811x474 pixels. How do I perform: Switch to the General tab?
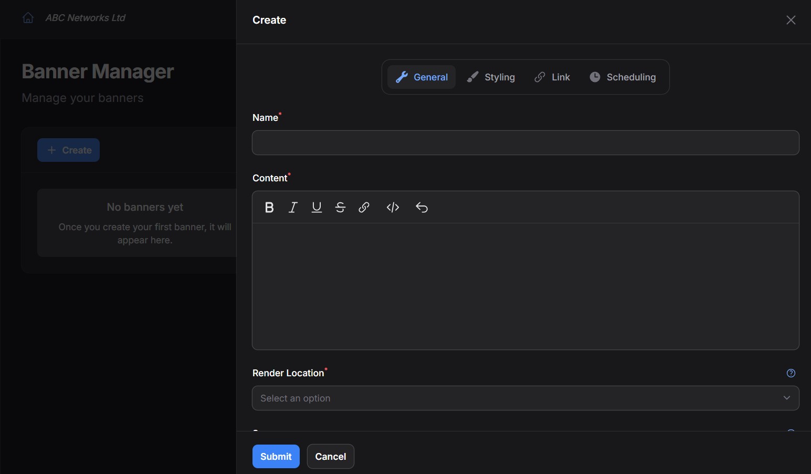pyautogui.click(x=422, y=77)
